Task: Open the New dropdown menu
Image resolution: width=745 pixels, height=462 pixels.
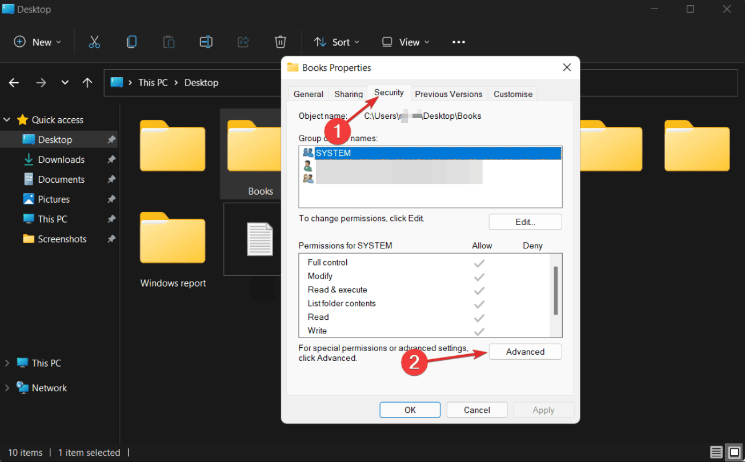Action: pyautogui.click(x=38, y=42)
